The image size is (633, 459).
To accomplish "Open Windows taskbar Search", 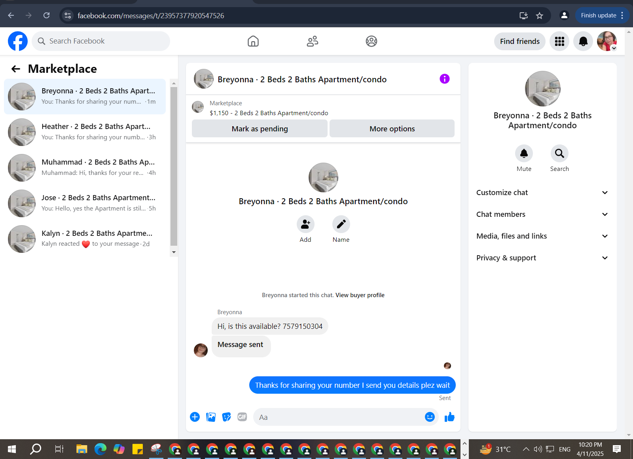I will [x=36, y=449].
